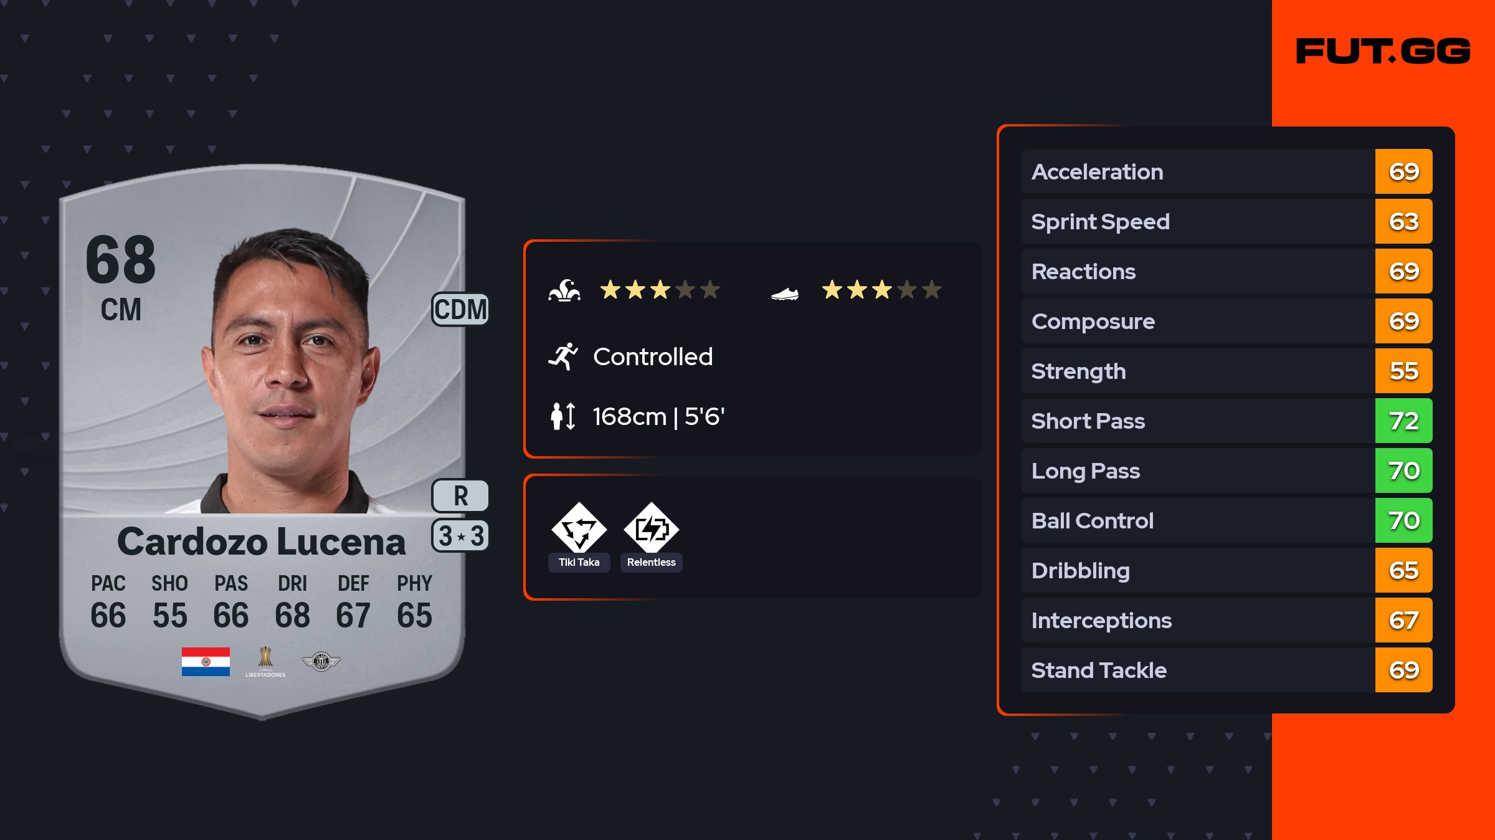Screen dimensions: 1495x840
Task: Click the green Short Pass 72 value
Action: tap(1403, 421)
